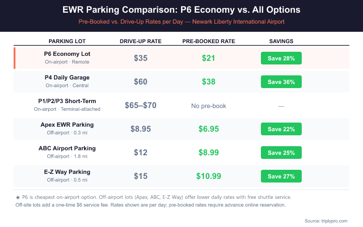The width and height of the screenshot is (363, 227).
Task: Click the P4 Daily Garage lot name
Action: (67, 77)
